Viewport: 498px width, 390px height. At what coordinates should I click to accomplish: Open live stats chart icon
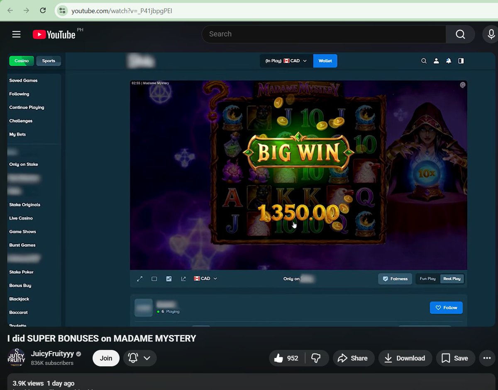click(x=169, y=279)
